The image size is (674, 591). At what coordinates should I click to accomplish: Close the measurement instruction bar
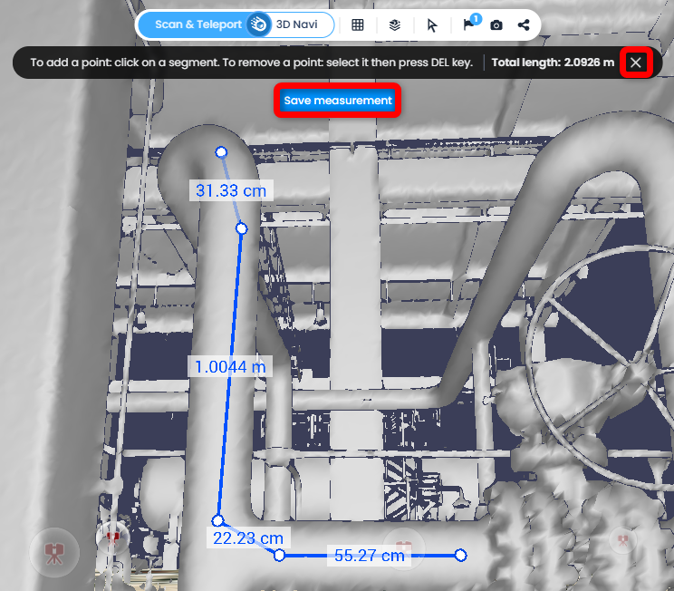(636, 63)
